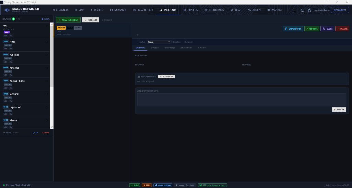The height and width of the screenshot is (188, 352).
Task: Click the Recordings icon in navigation
Action: click(x=206, y=10)
